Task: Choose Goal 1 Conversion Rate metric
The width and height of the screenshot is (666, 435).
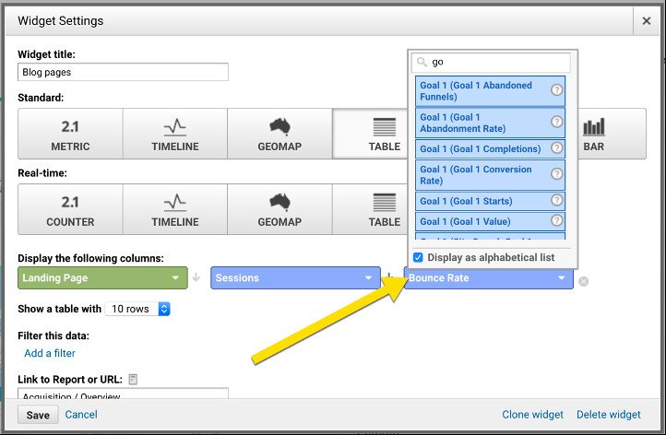Action: [490, 175]
